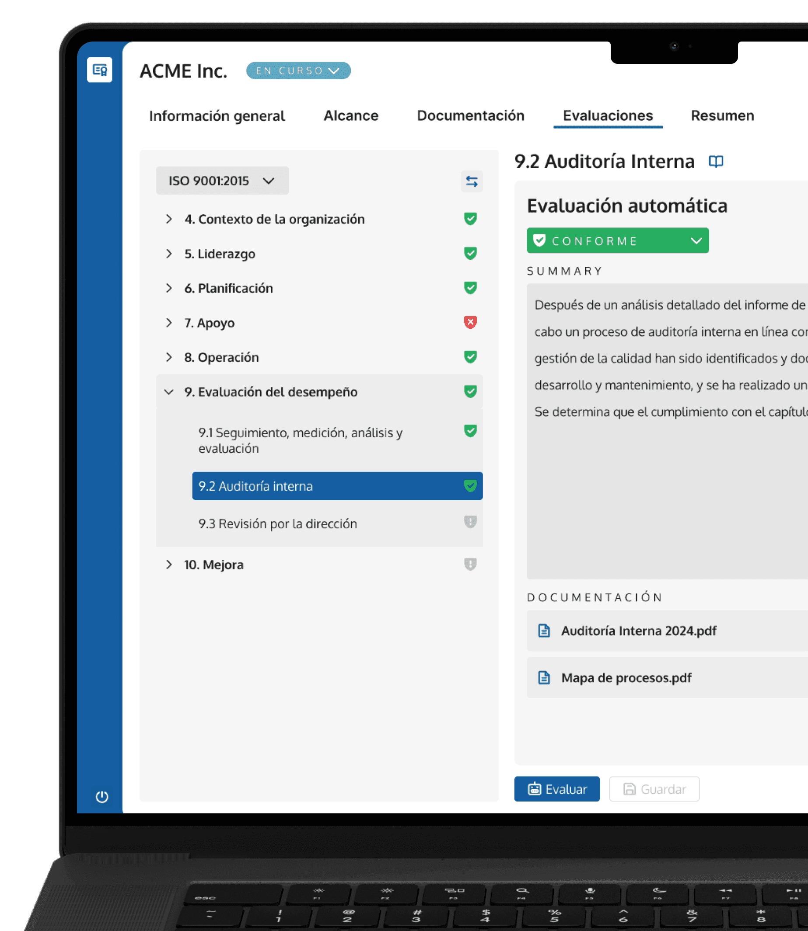The width and height of the screenshot is (808, 931).
Task: Click the document icon for Auditoría Interna 2024.pdf
Action: coord(544,631)
